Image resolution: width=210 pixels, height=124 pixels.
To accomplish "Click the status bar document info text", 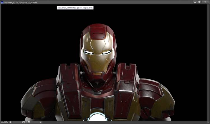I will pos(26,122).
